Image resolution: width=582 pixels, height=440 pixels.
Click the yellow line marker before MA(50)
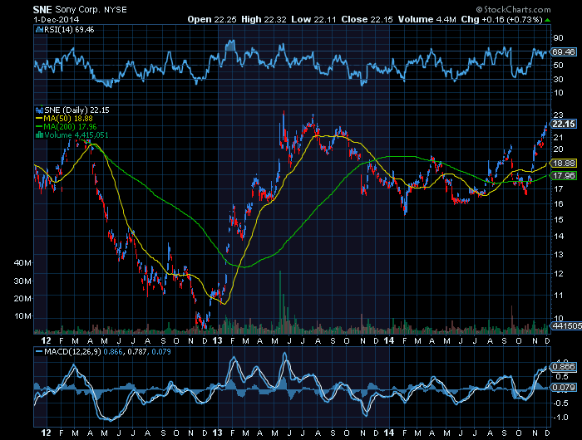[x=39, y=119]
